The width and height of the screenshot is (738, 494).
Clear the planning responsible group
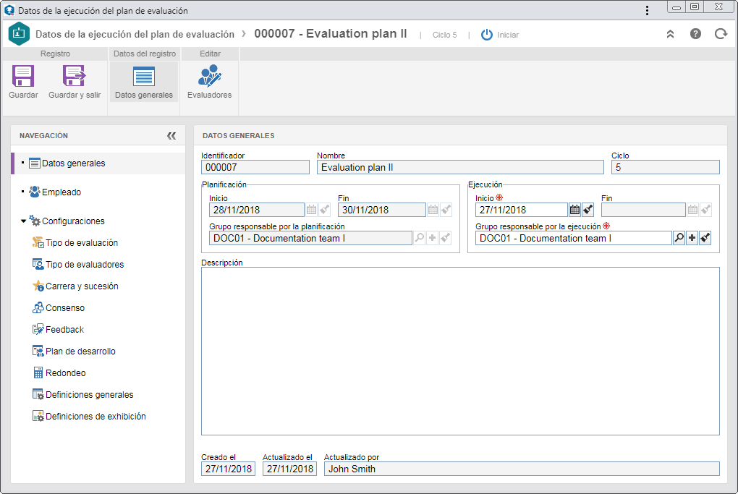tap(446, 238)
